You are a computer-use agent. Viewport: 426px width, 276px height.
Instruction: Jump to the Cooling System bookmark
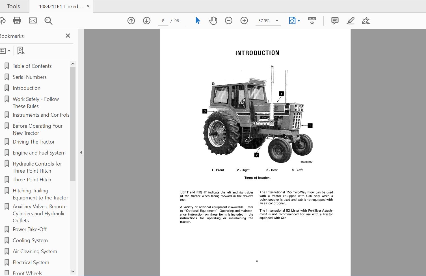(x=30, y=240)
